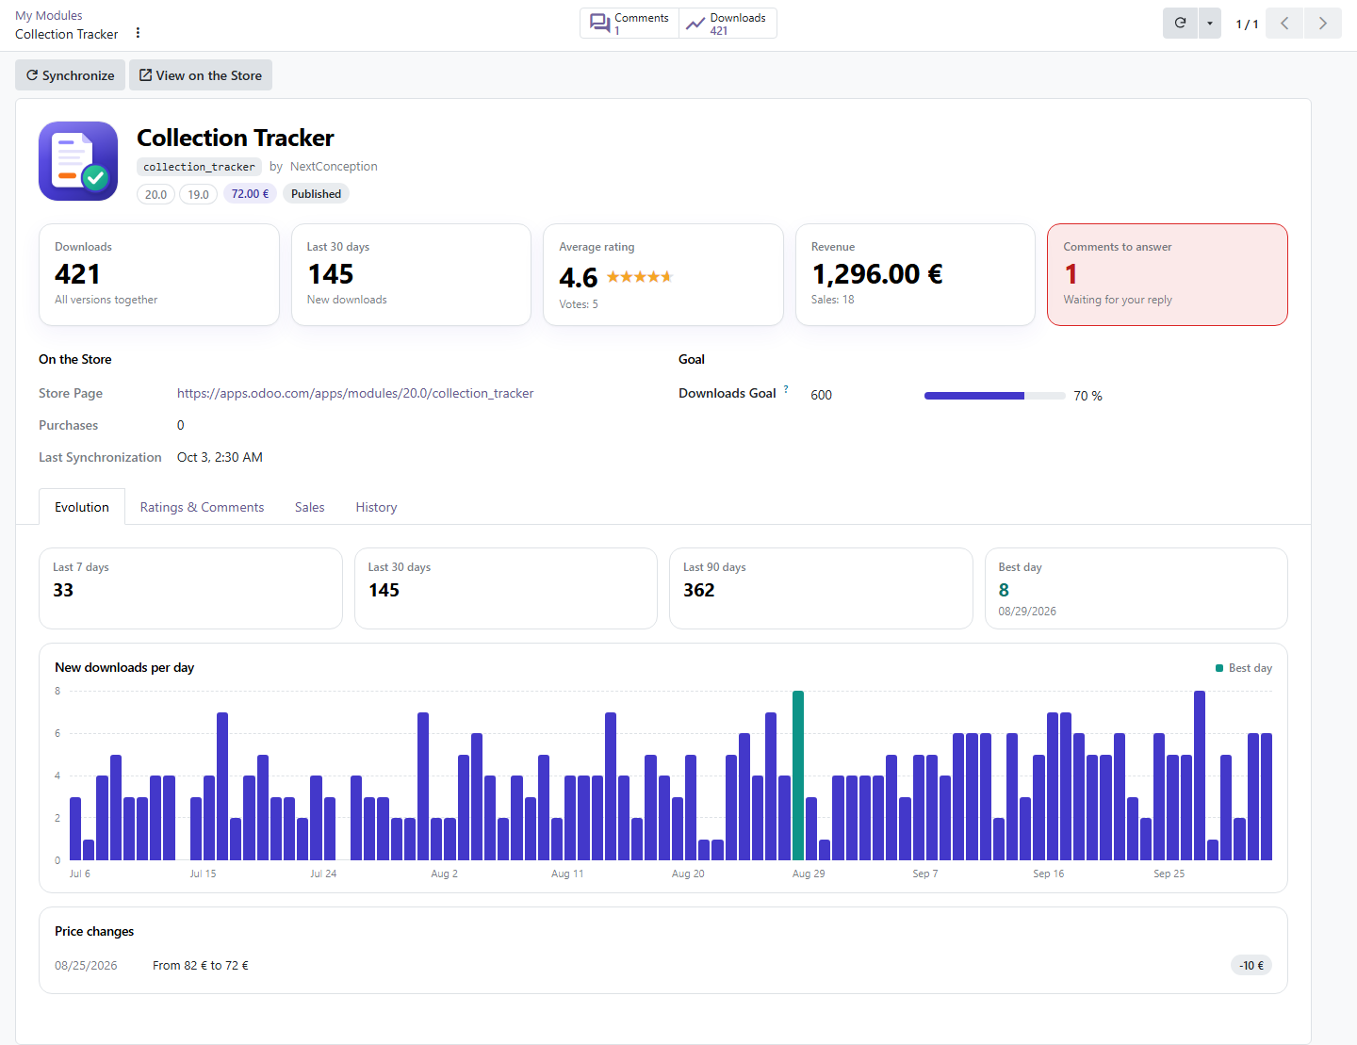Click the Comments to answer card
The height and width of the screenshot is (1045, 1357).
1168,274
